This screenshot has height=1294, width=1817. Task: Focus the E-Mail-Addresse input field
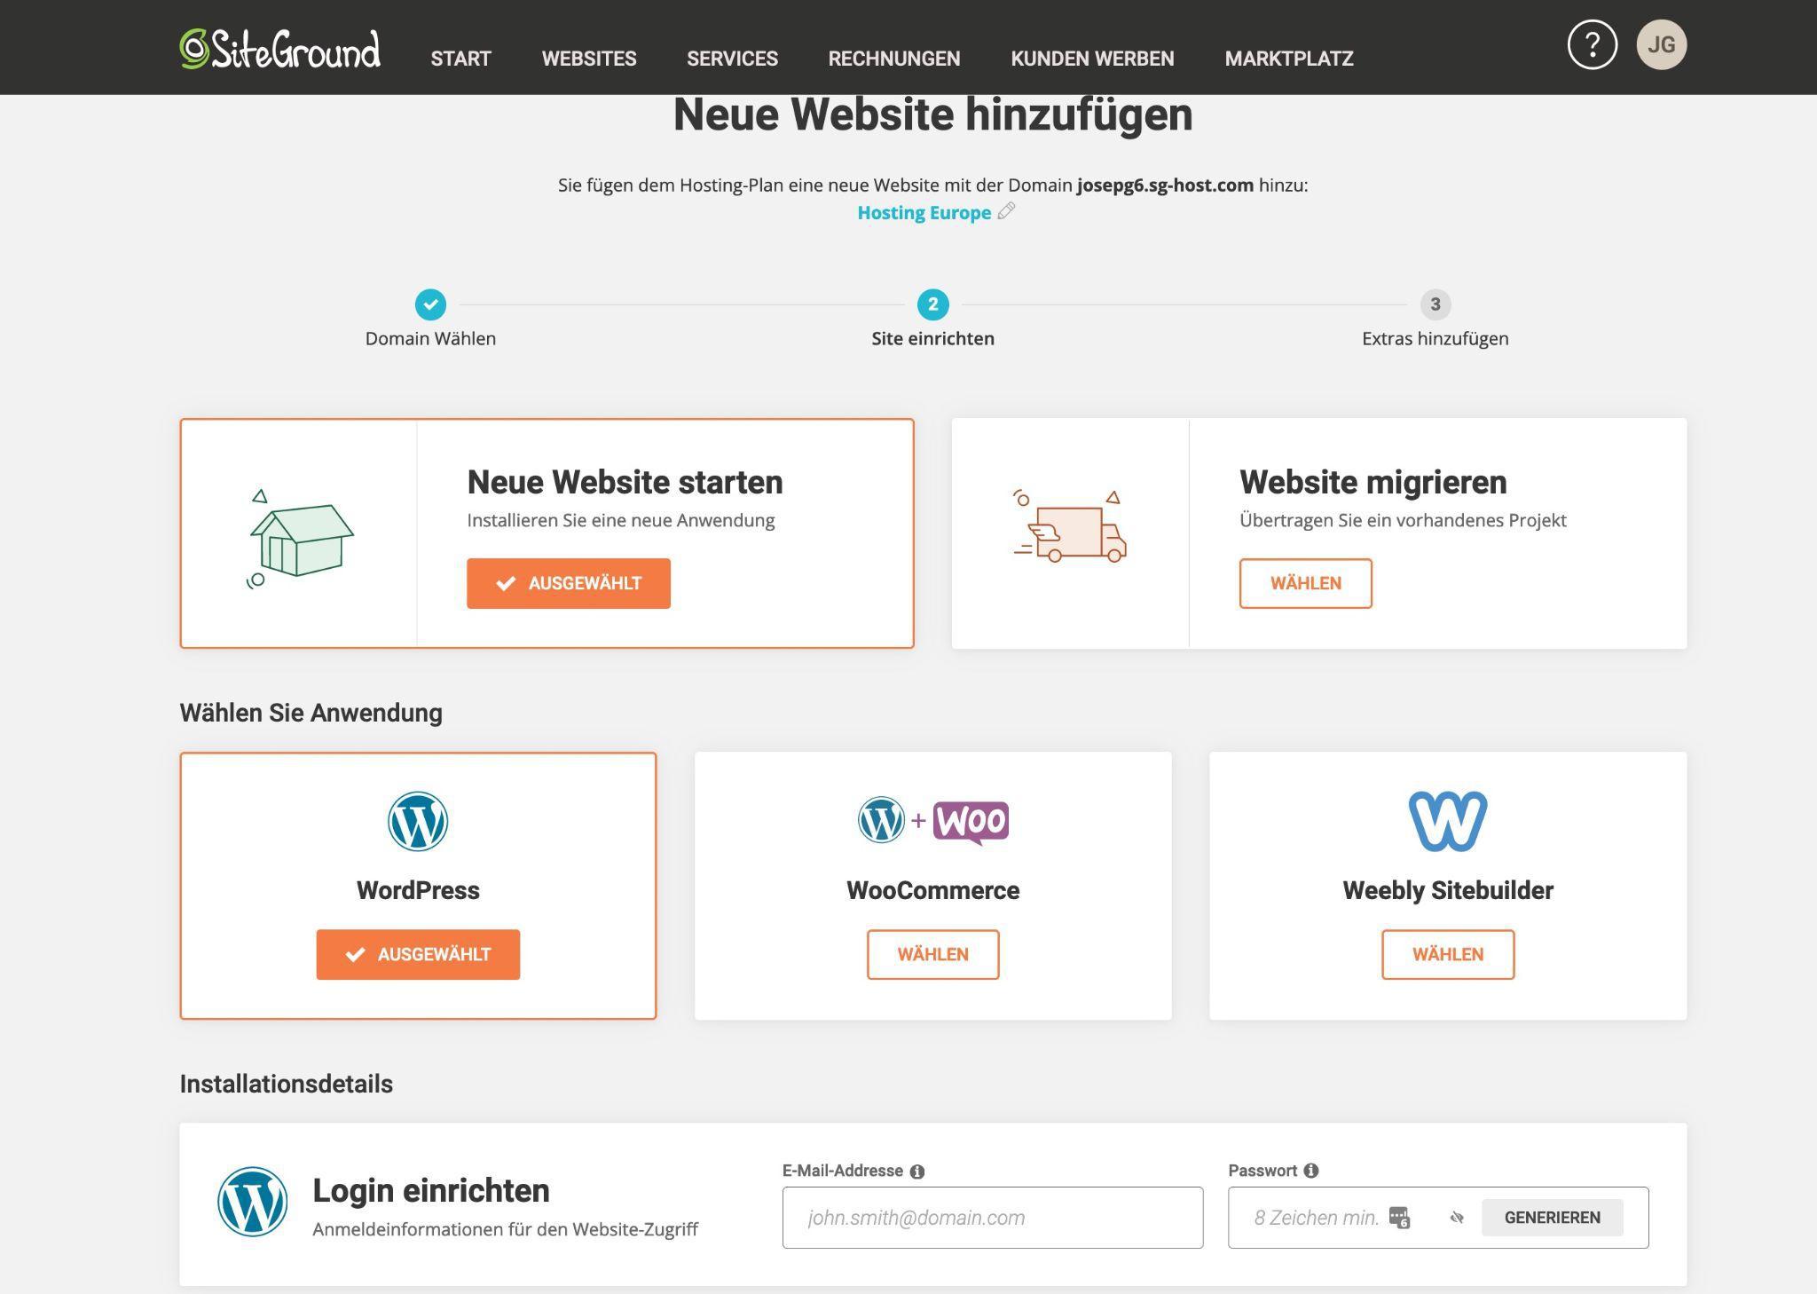(993, 1218)
